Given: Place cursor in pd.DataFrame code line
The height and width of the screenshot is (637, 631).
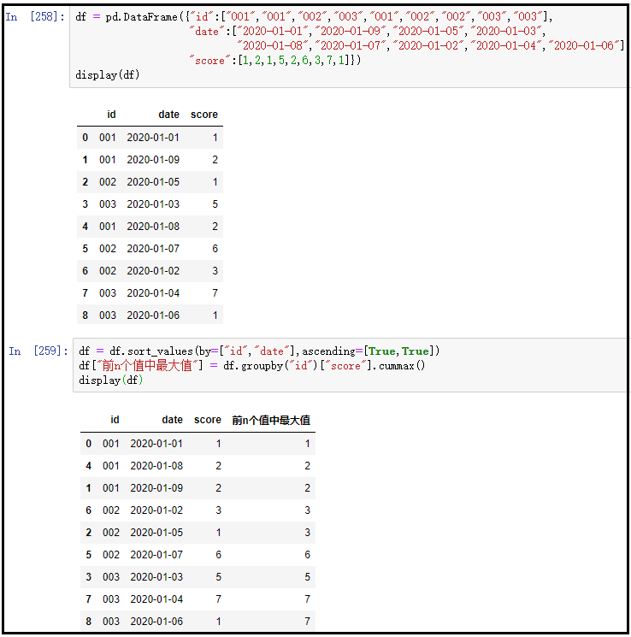Looking at the screenshot, I should [314, 16].
